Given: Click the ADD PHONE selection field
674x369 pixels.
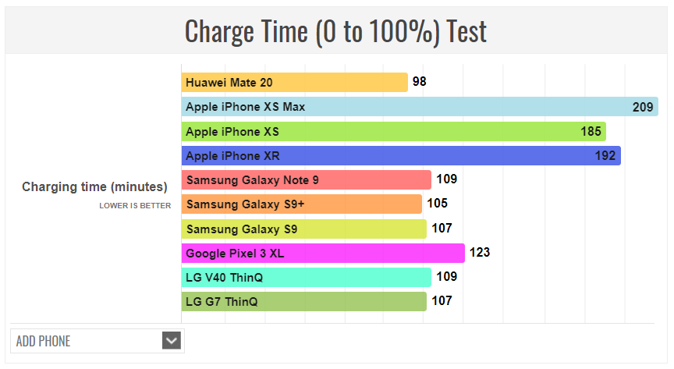Looking at the screenshot, I should tap(98, 341).
